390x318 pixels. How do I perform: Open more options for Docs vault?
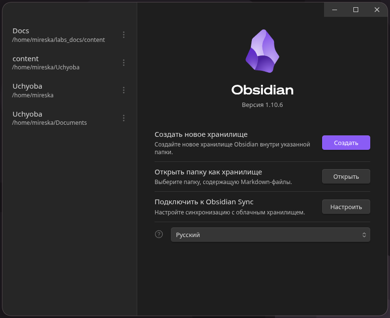pos(124,35)
